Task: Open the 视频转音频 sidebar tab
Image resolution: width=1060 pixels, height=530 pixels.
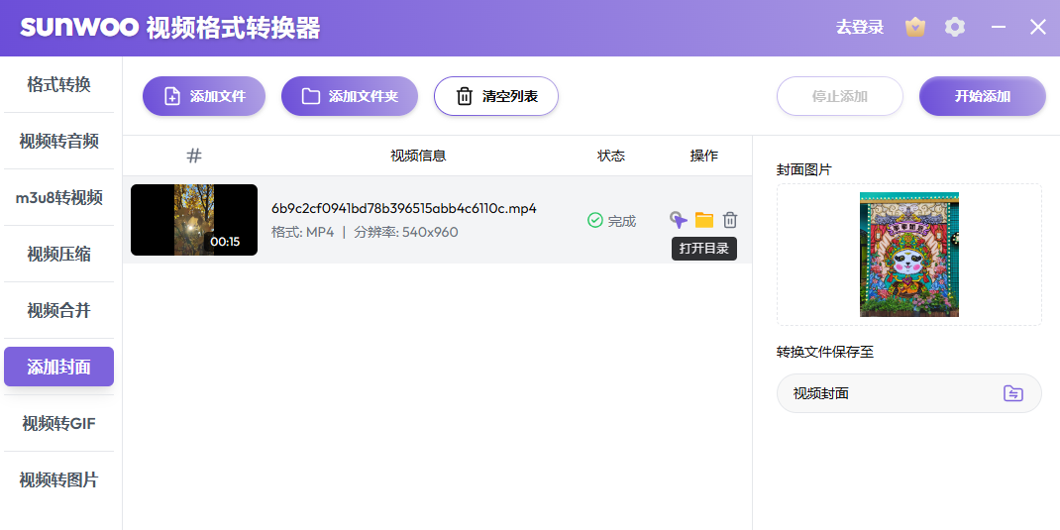Action: 58,141
